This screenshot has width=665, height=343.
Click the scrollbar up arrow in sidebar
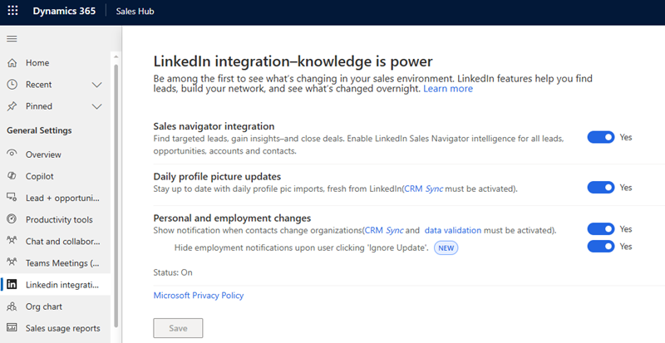(x=116, y=56)
